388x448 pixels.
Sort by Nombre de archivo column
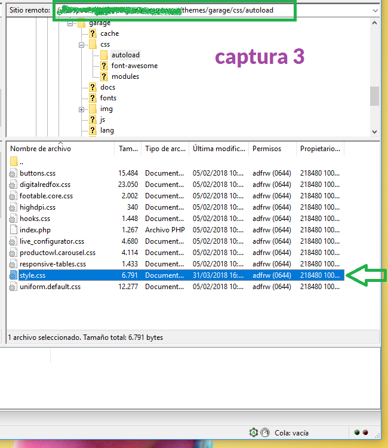pos(60,149)
